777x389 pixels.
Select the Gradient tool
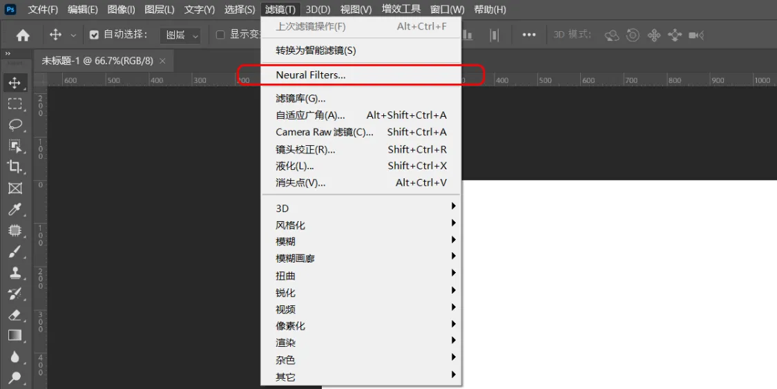(x=15, y=336)
